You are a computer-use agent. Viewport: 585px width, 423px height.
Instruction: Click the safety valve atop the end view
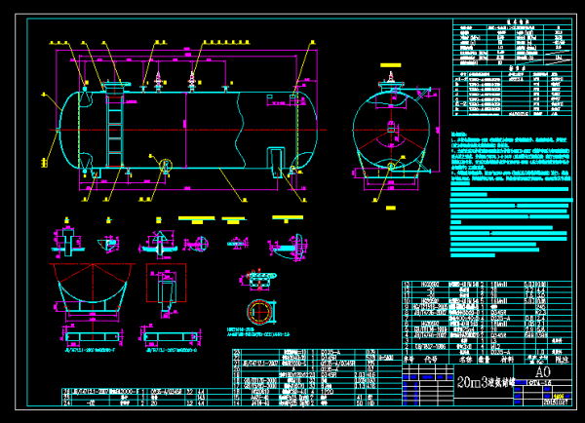click(390, 76)
